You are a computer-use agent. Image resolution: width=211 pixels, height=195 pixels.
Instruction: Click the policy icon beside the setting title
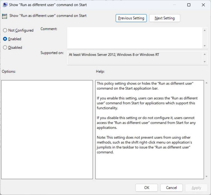coord(4,16)
